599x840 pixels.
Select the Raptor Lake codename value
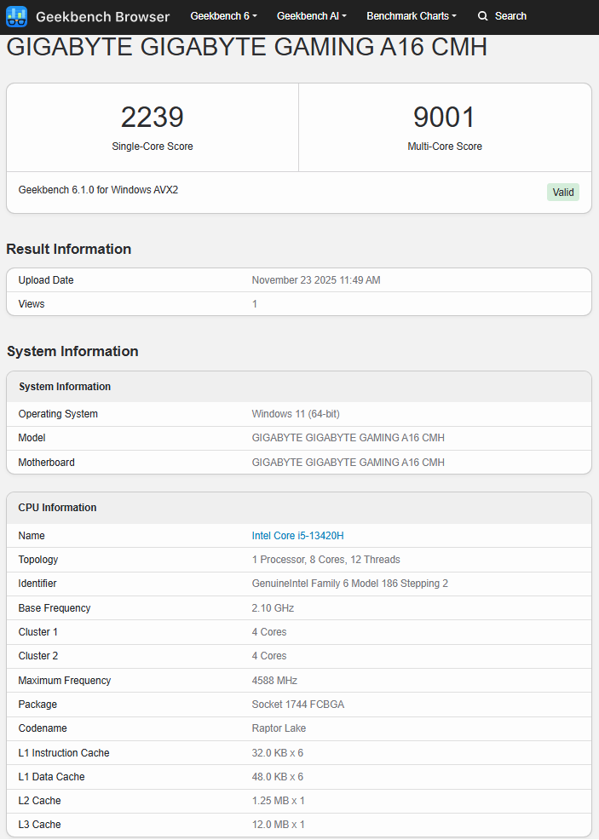point(279,728)
